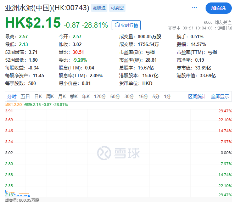
Task: Open 区间统计 range statistics
Action: (x=197, y=96)
